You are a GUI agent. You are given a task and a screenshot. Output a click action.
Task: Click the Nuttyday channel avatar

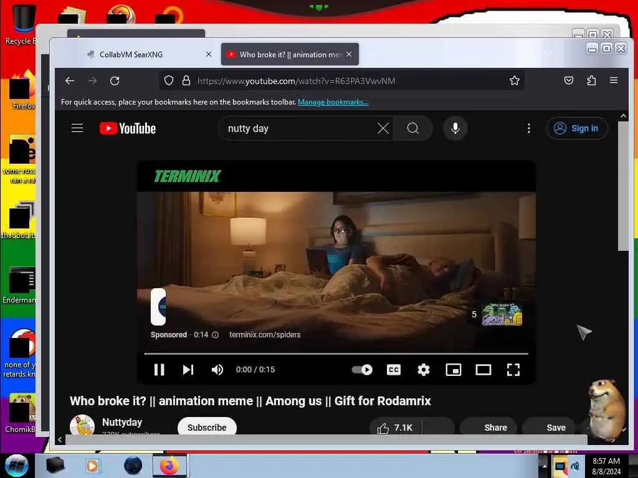point(82,425)
